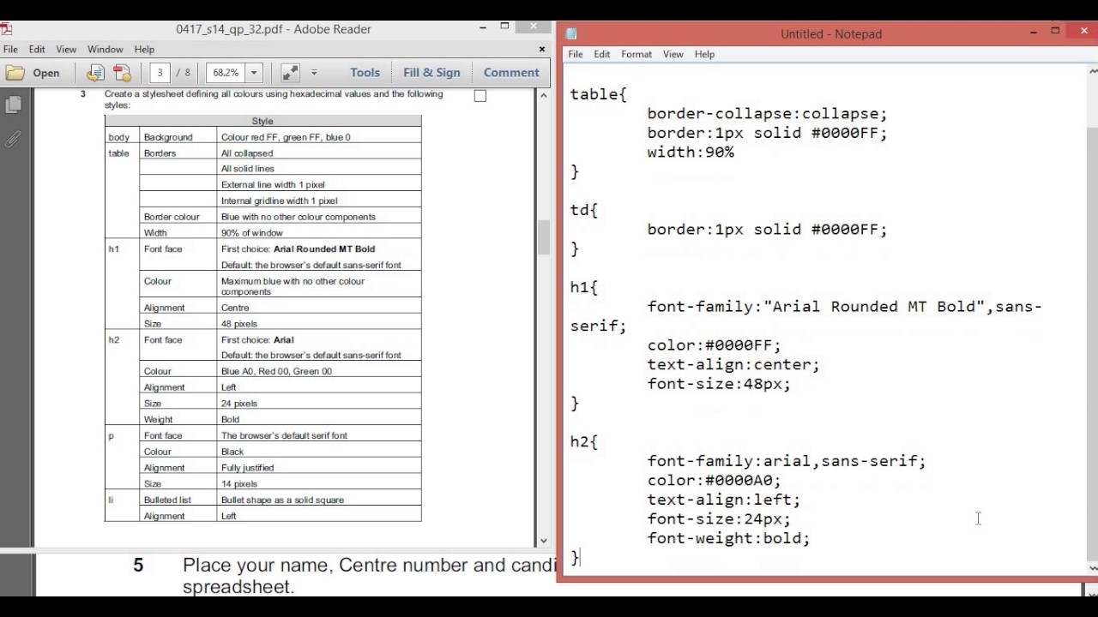Open the zoom level dropdown arrow
The image size is (1098, 617).
coord(253,73)
